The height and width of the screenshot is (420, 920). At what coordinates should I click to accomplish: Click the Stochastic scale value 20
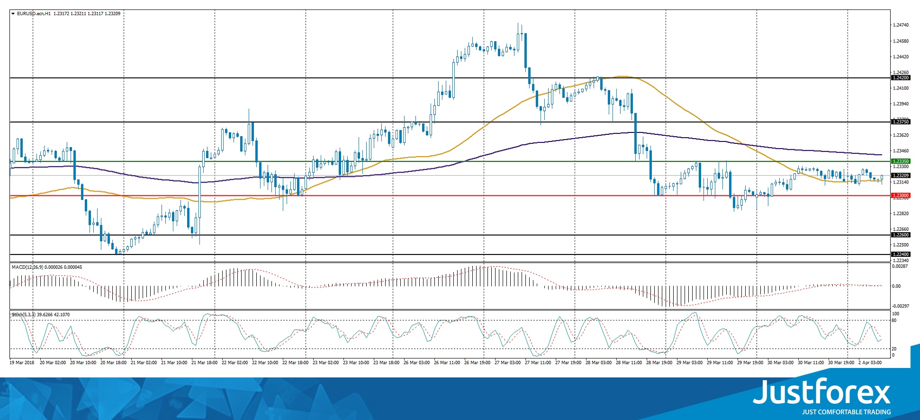pos(894,349)
